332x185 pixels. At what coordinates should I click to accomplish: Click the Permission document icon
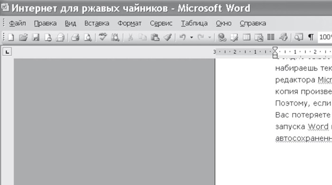pos(48,37)
